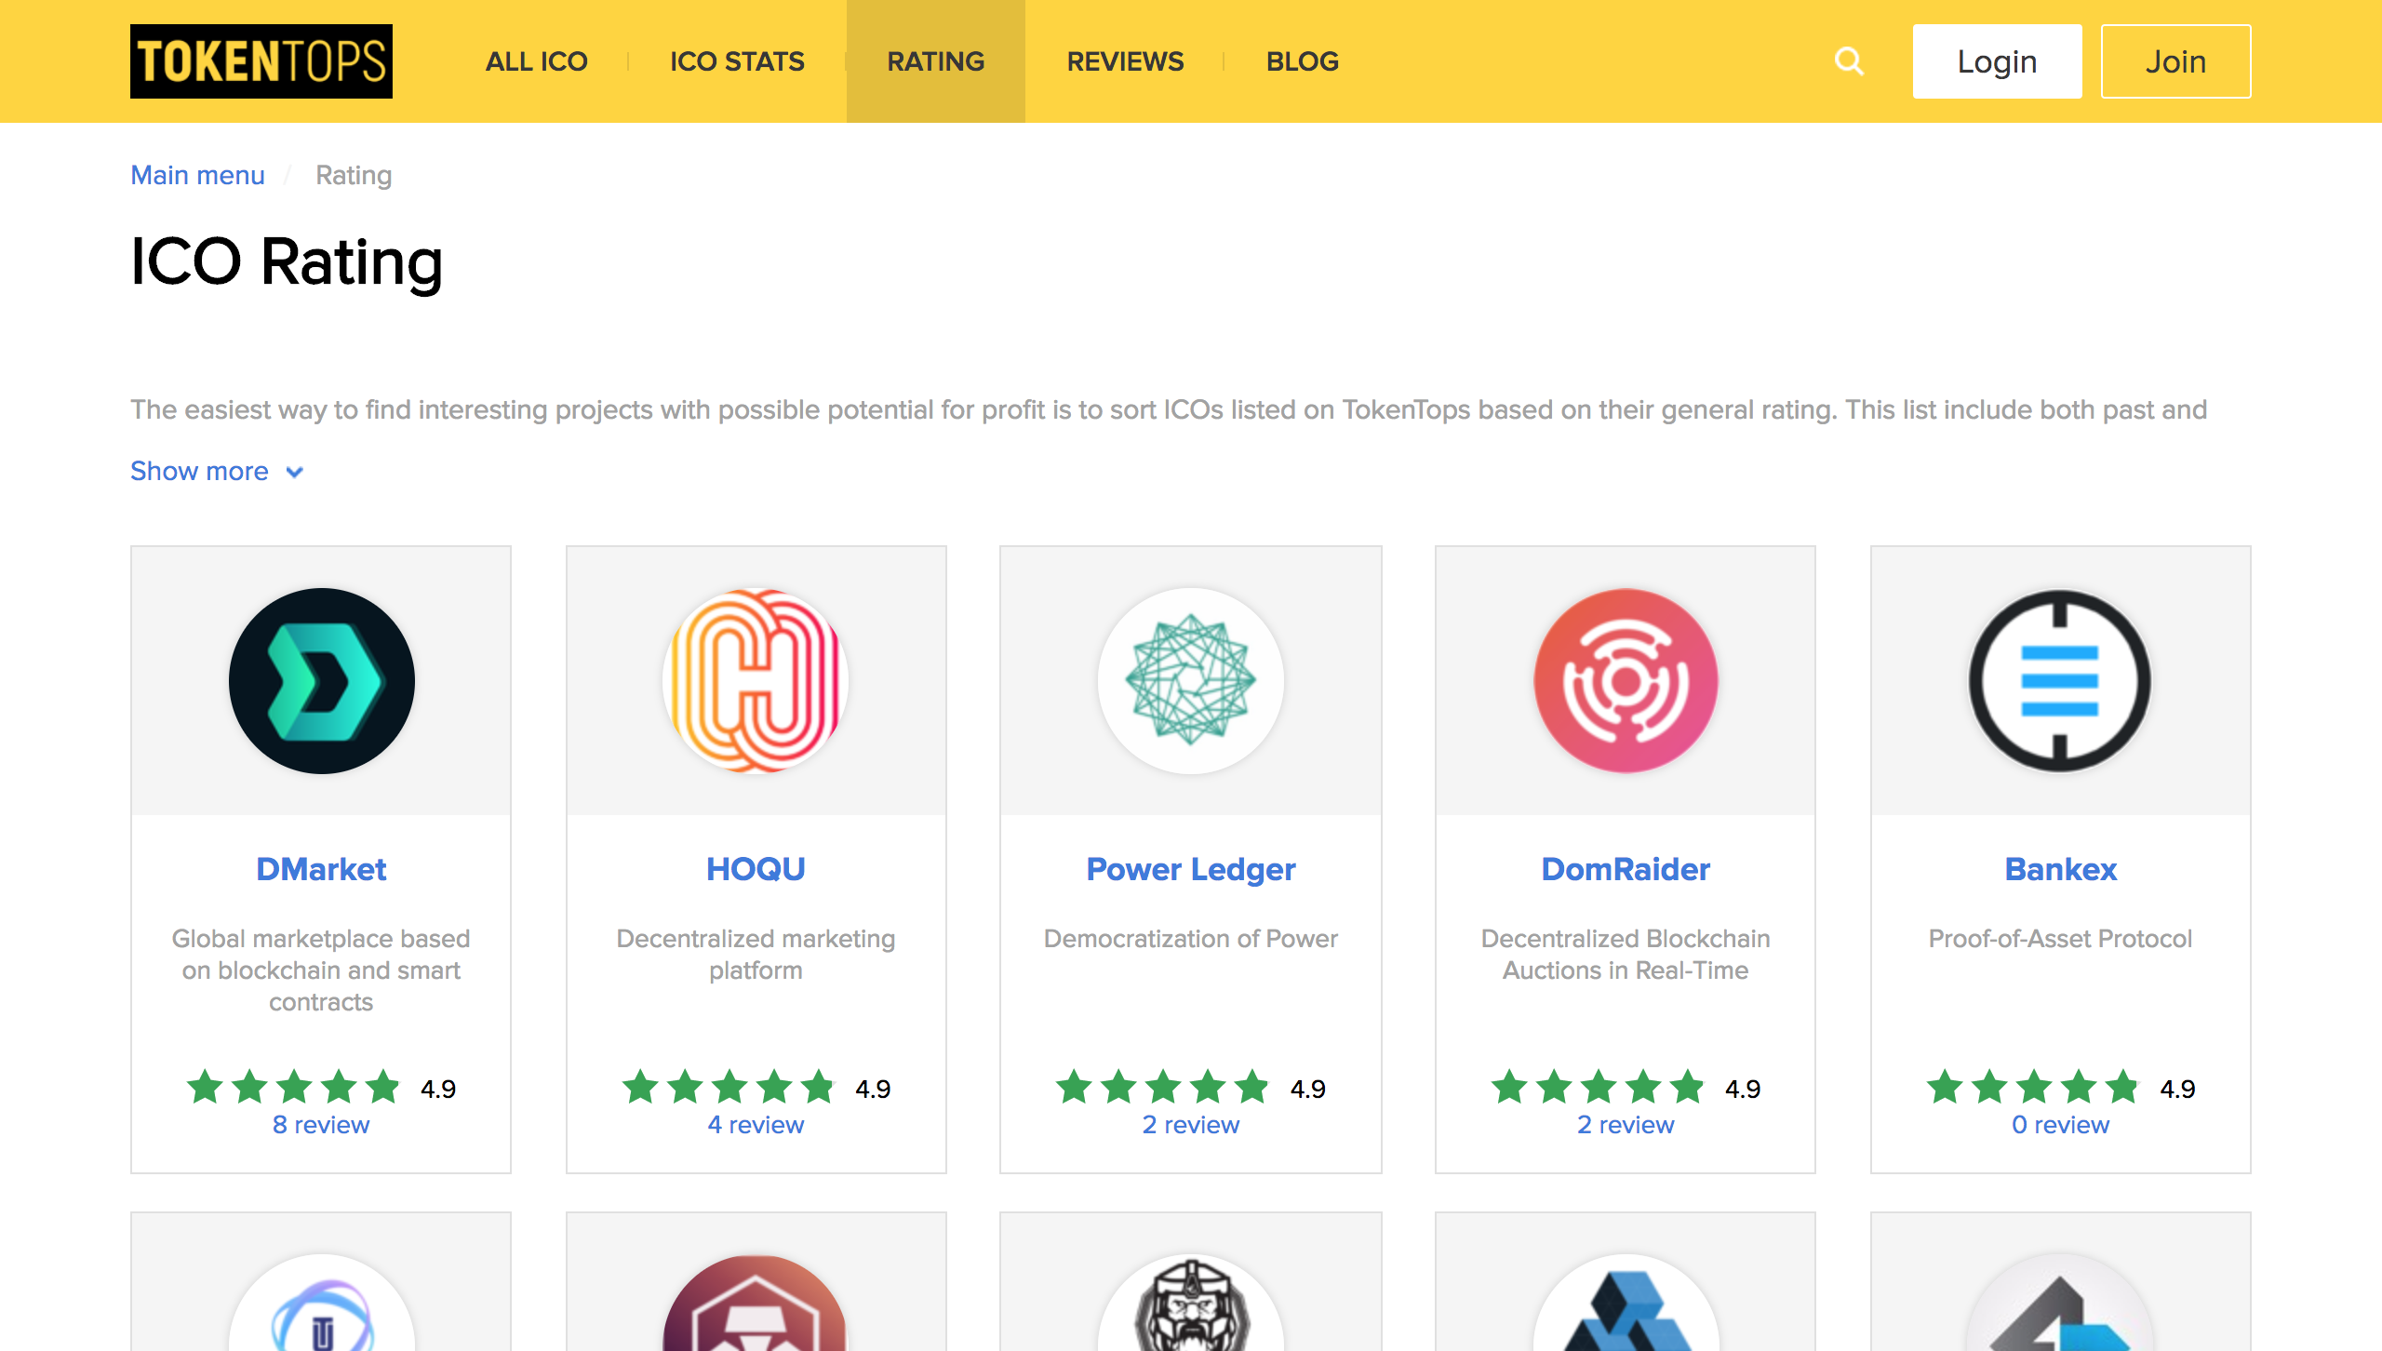Expand the Show more description

pyautogui.click(x=217, y=472)
